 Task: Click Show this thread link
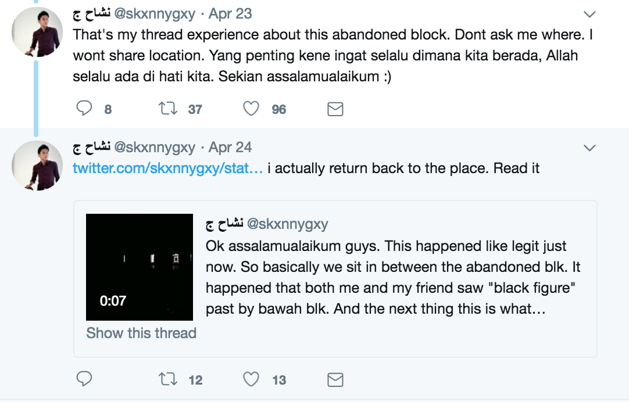point(141,333)
